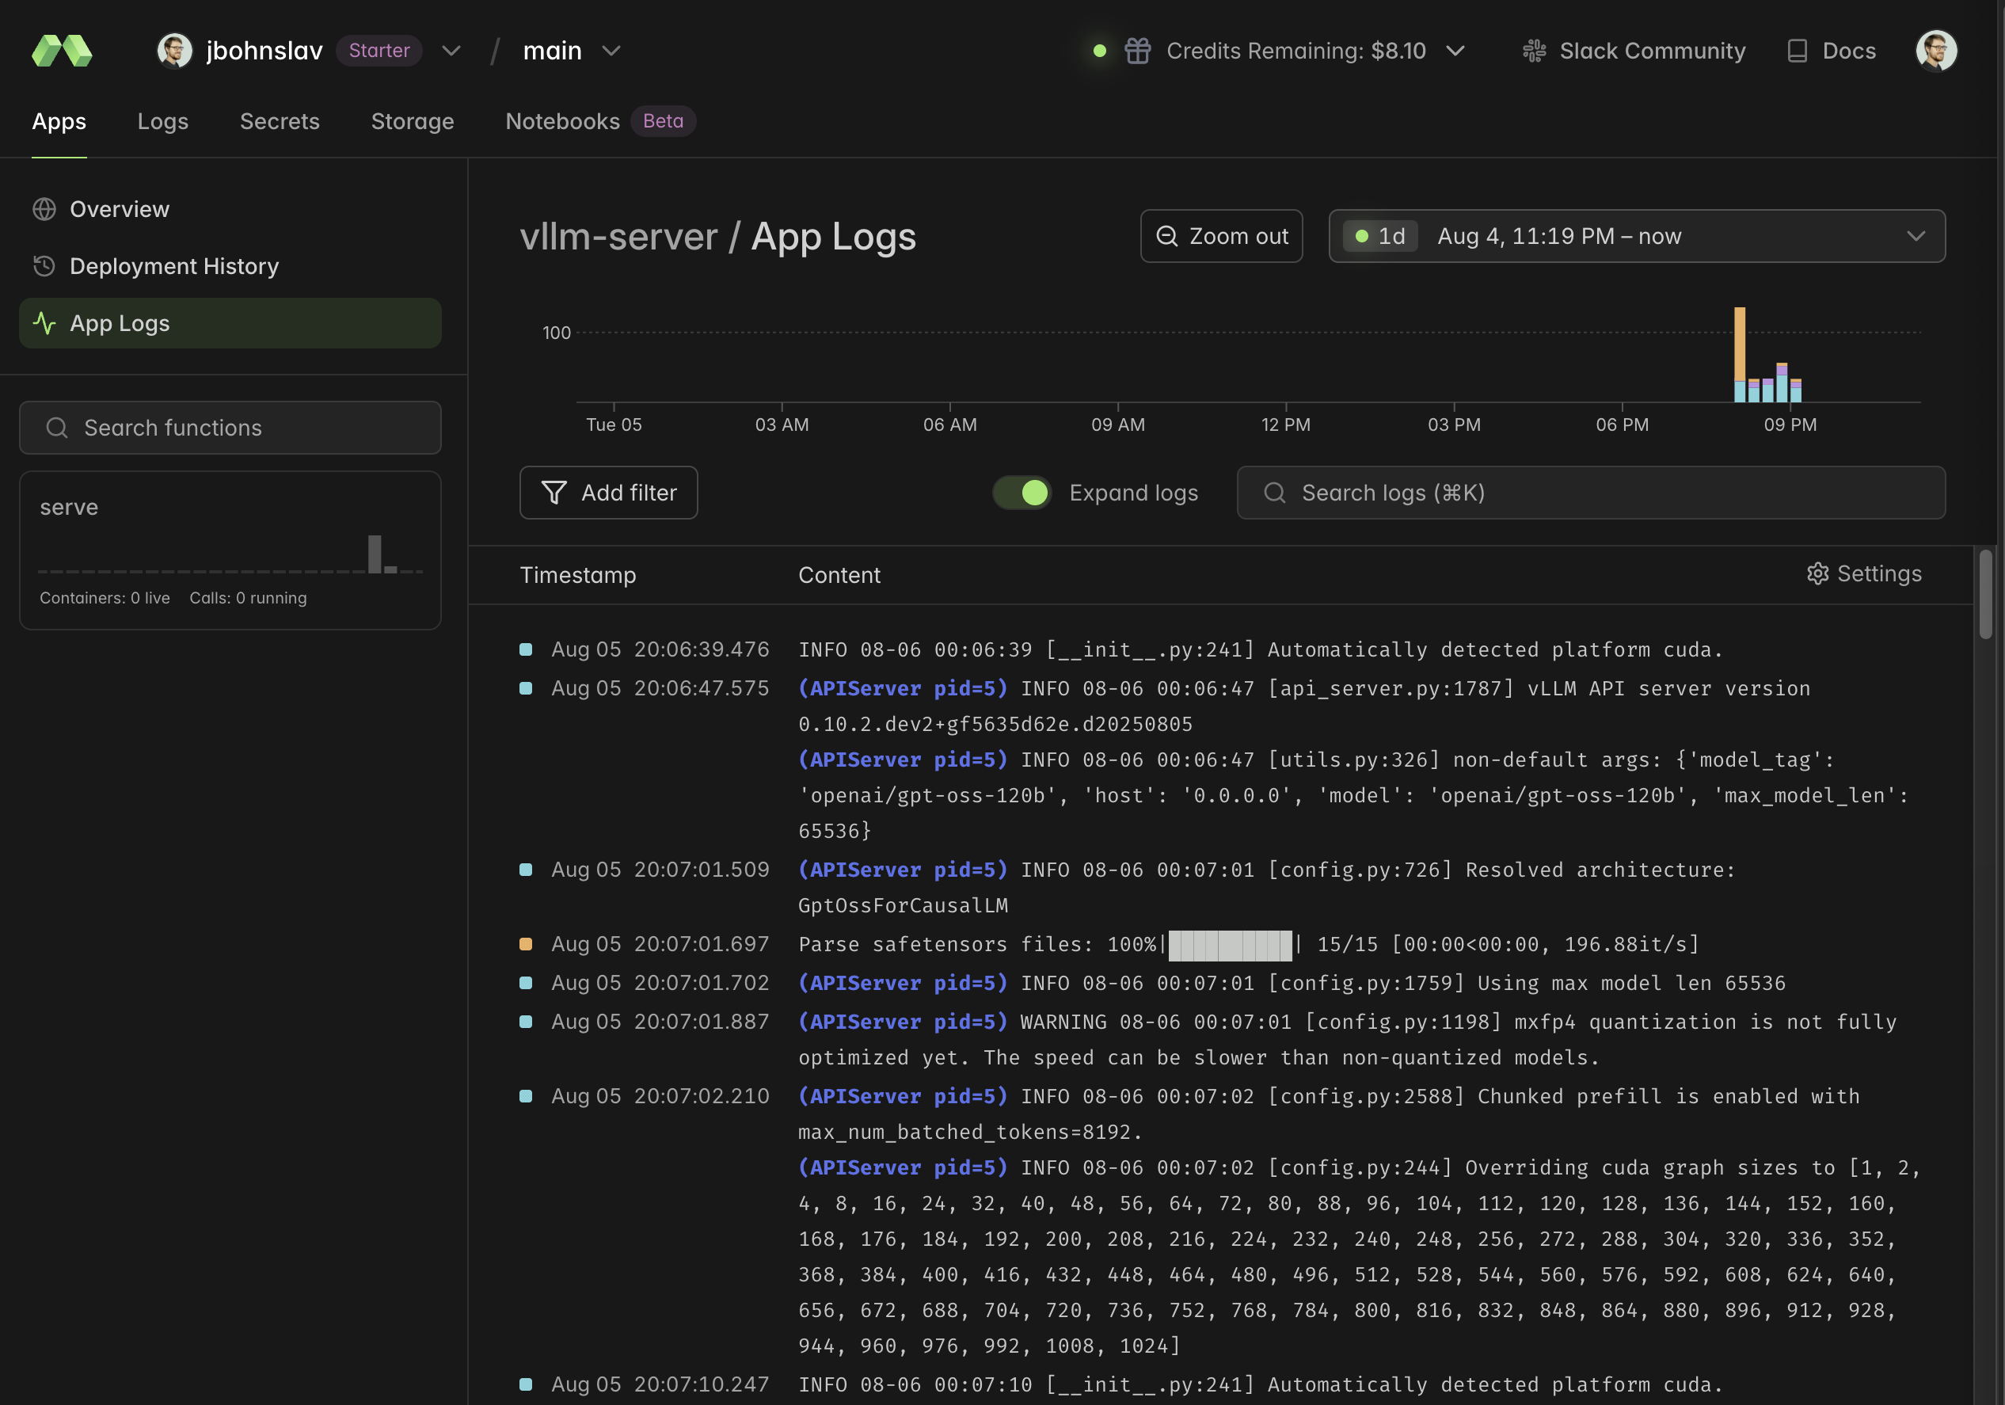The height and width of the screenshot is (1405, 2005).
Task: Focus the Search logs (⌘K) field
Action: pos(1591,493)
